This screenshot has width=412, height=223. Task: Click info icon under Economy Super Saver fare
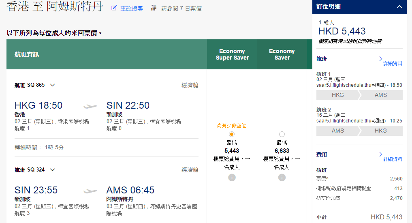[232, 177]
